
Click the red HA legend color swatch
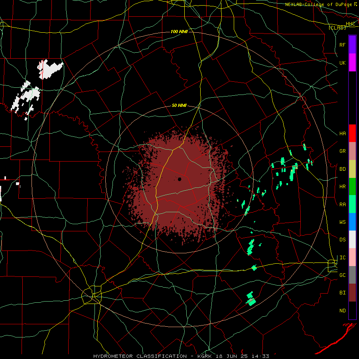point(352,133)
